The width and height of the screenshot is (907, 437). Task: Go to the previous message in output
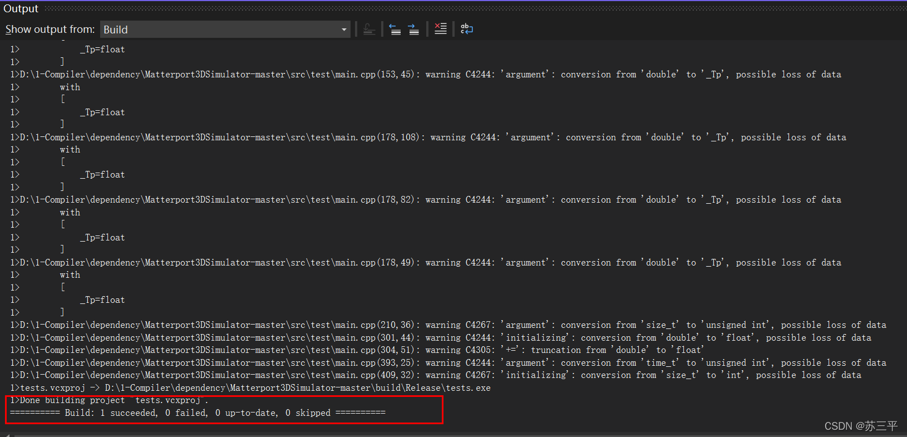[x=395, y=29]
